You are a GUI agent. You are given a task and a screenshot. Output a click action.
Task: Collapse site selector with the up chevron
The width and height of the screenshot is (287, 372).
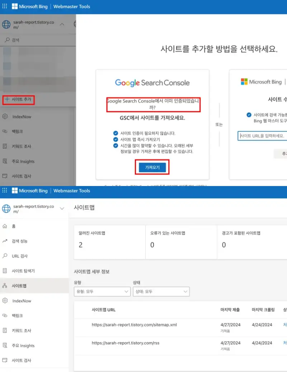point(62,24)
